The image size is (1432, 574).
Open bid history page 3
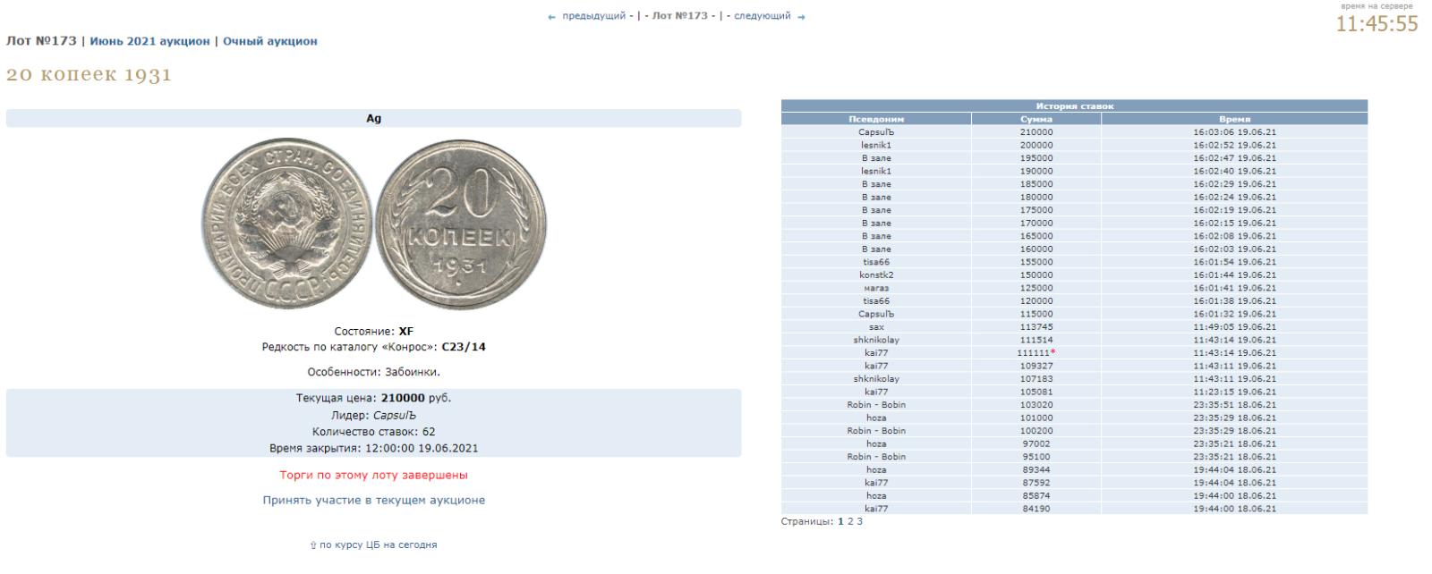click(x=860, y=521)
